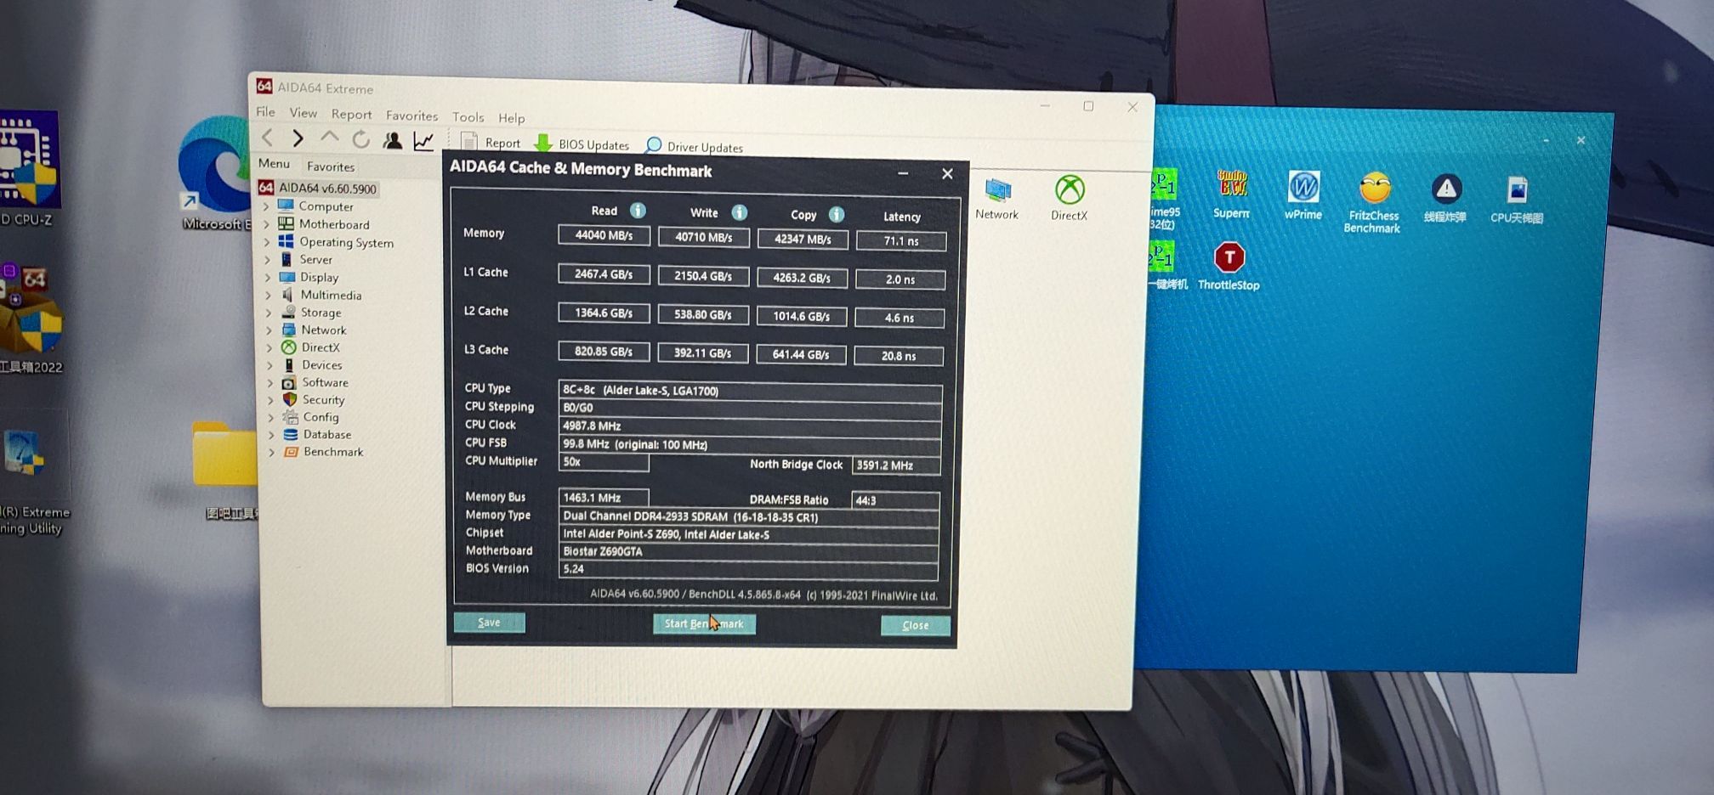
Task: Open the user icon in AIDA64 toolbar
Action: 392,140
